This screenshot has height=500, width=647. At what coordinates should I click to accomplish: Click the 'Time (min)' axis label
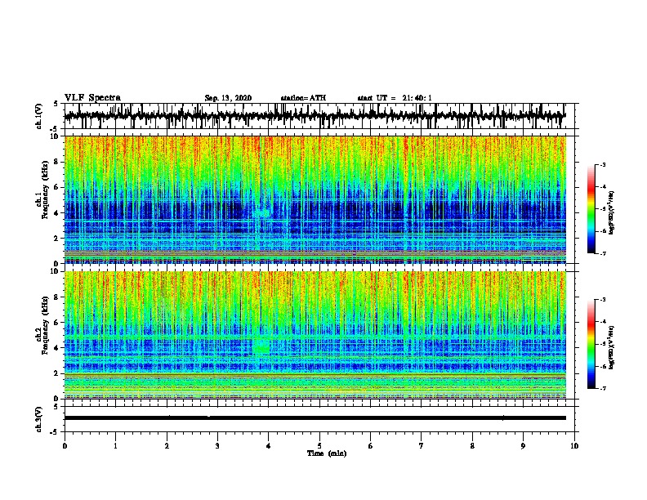pos(327,453)
